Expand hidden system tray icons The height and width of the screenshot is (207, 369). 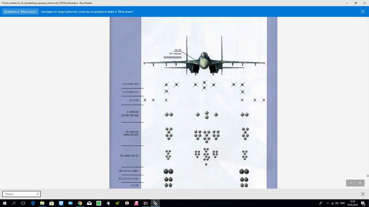point(327,203)
